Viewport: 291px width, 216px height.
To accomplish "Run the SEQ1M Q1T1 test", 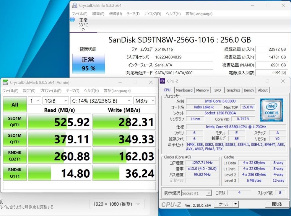I will click(15, 139).
